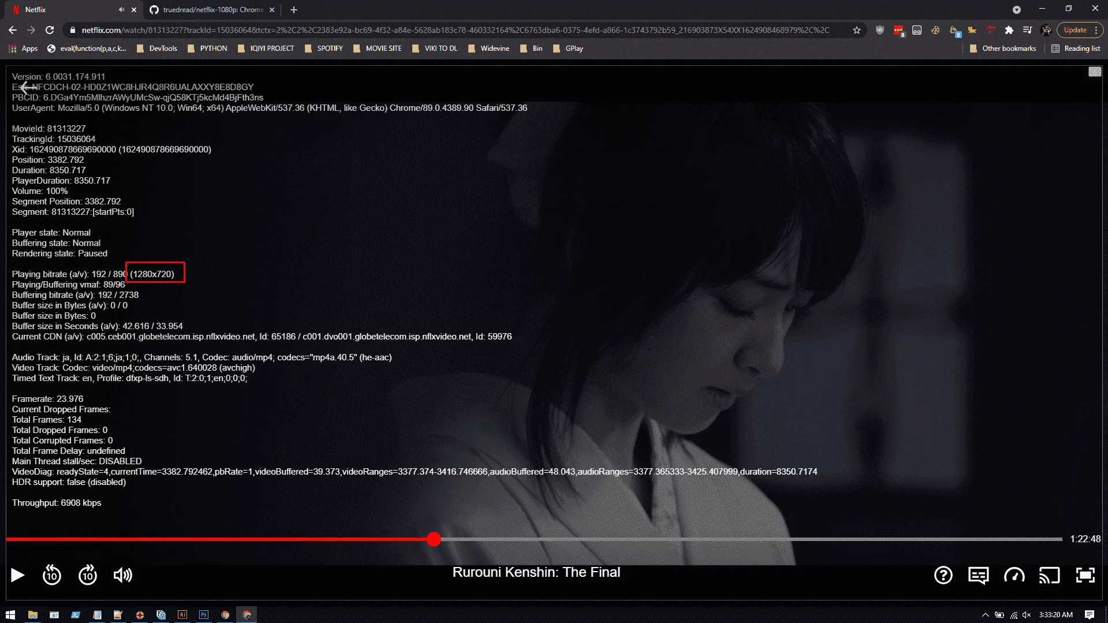Toggle the muted system volume icon
This screenshot has height=623, width=1108.
(x=1027, y=615)
